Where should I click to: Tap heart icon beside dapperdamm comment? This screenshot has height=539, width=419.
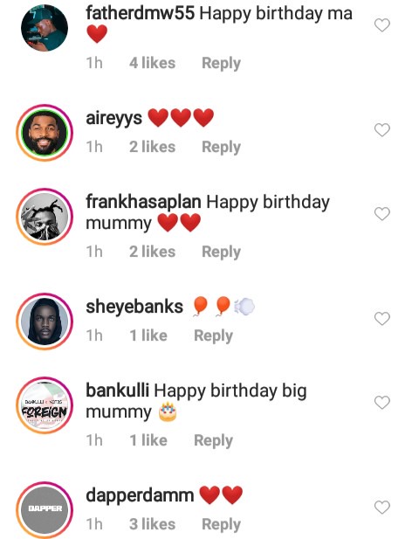tap(382, 508)
